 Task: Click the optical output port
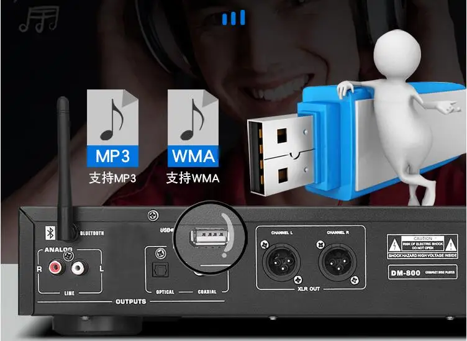pyautogui.click(x=160, y=270)
